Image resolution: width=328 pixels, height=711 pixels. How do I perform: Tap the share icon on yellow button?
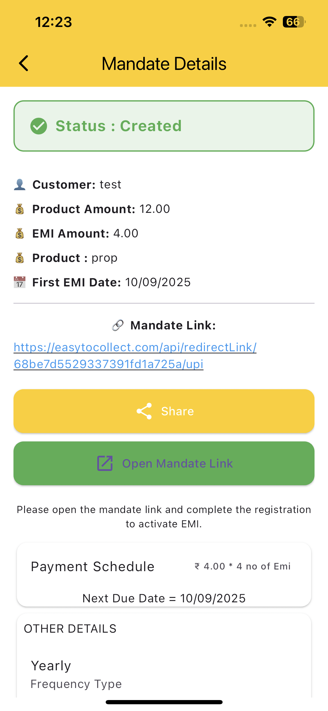[144, 411]
